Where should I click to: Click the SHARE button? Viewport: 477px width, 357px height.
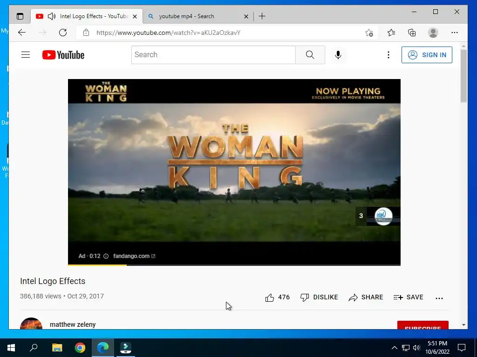point(366,297)
